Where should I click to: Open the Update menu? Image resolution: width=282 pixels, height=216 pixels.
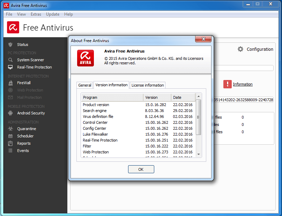click(x=53, y=14)
